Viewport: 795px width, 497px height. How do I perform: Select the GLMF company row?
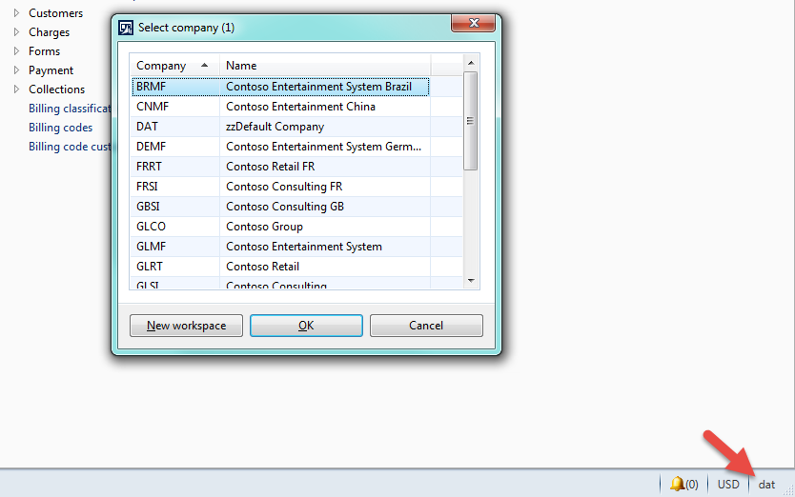click(296, 247)
